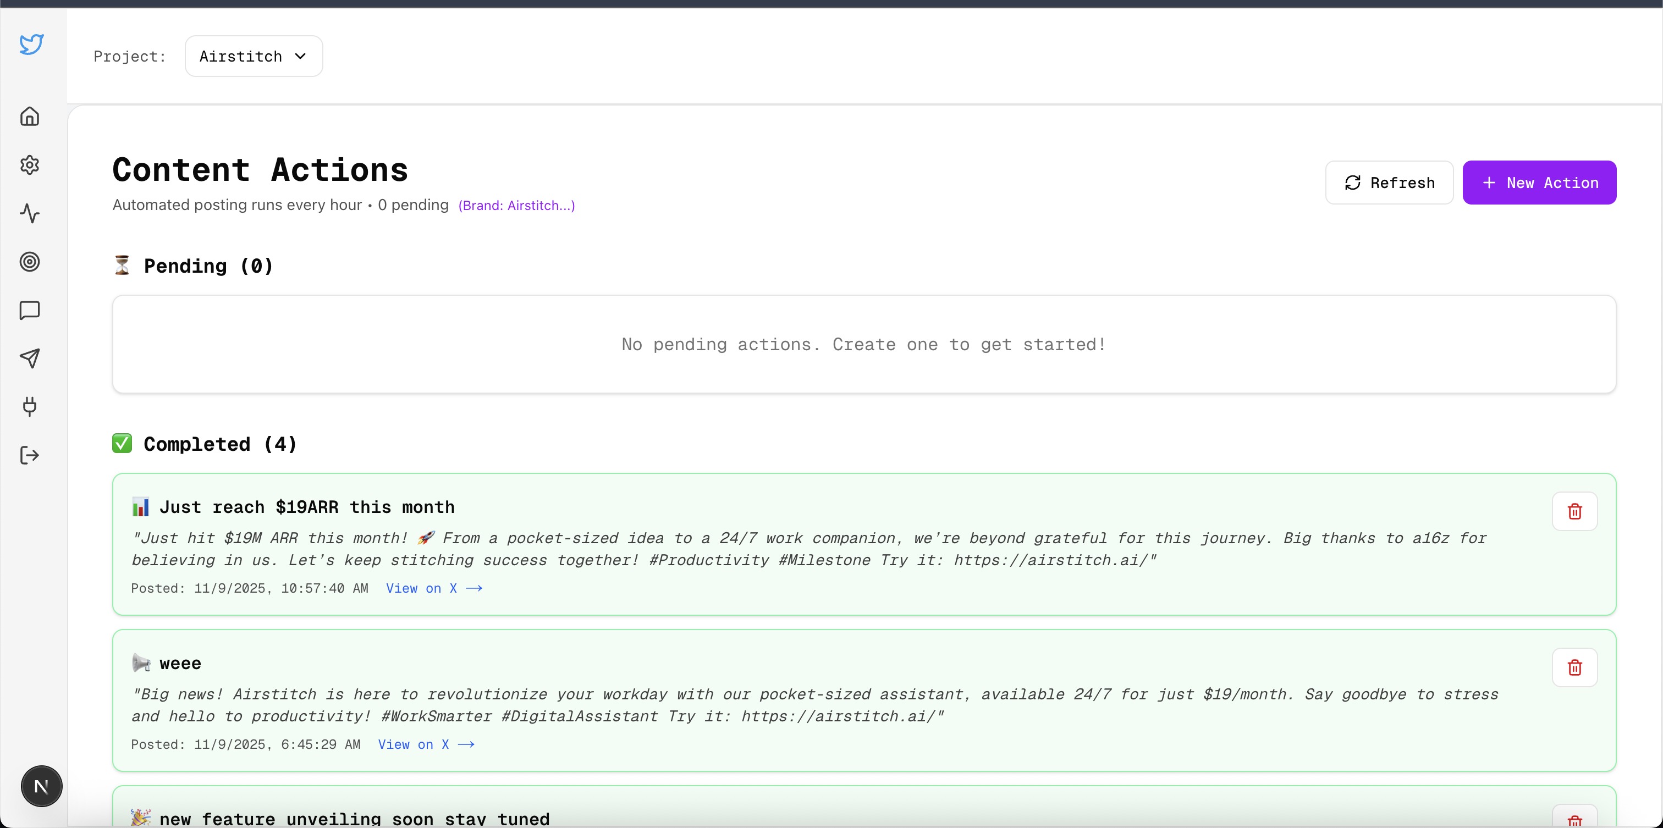
Task: Select the 'Just reach $19ARR' card title
Action: (x=307, y=507)
